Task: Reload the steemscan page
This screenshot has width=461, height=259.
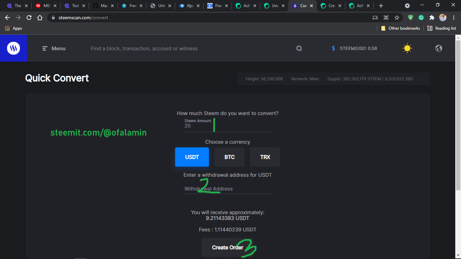Action: [29, 18]
